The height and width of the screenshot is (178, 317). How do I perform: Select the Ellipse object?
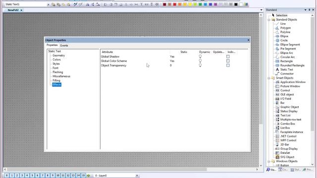pos(284,36)
